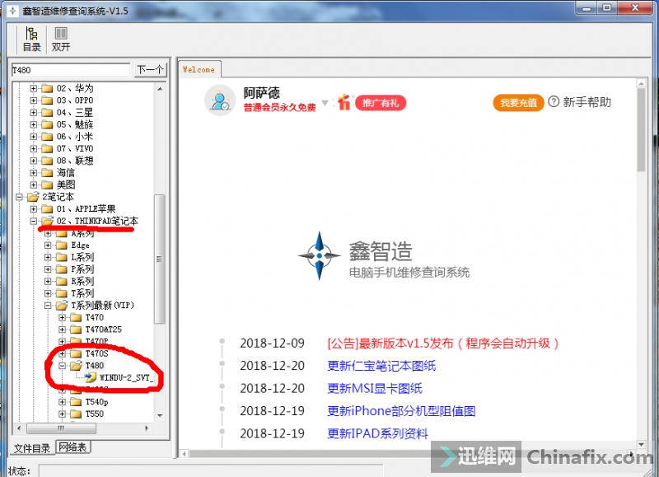Viewport: 659px width, 477px height.
Task: Click the T480 search input field
Action: 71,70
